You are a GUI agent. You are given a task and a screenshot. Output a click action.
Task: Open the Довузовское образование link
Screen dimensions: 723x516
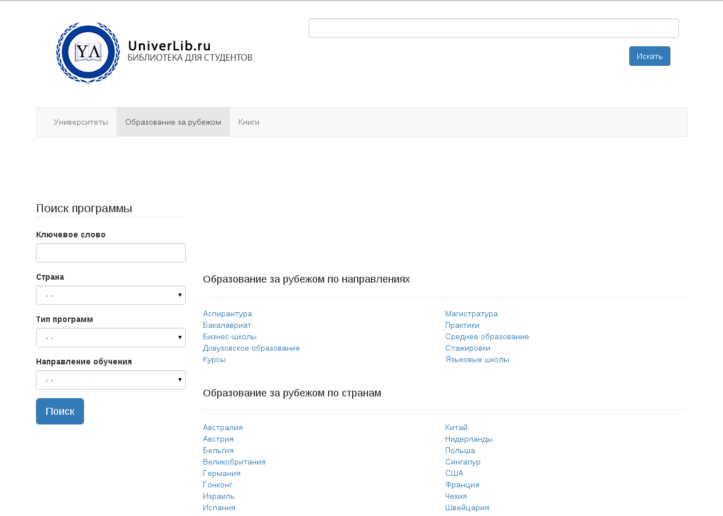point(251,348)
